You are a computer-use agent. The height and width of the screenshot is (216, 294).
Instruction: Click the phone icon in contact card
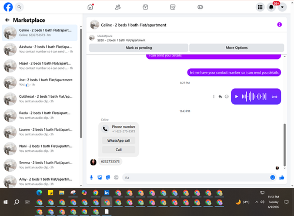[x=105, y=129]
